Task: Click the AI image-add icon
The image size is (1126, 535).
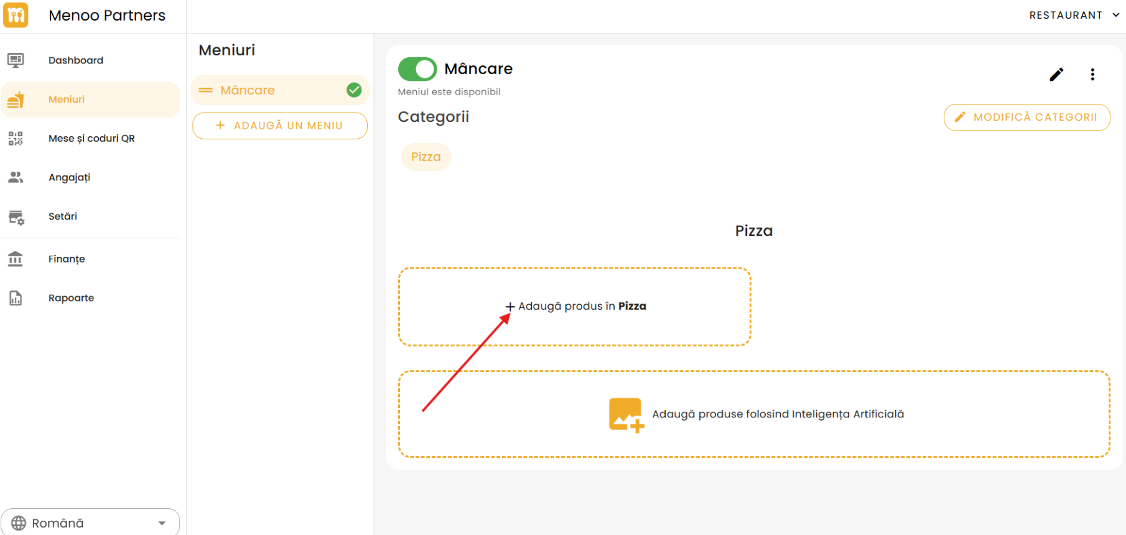Action: 626,415
